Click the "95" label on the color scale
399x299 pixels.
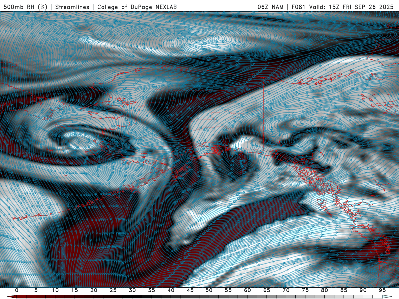coord(382,290)
